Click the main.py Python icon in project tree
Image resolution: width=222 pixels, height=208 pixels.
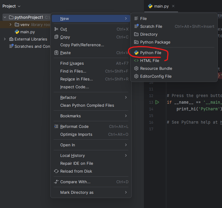coord(17,32)
